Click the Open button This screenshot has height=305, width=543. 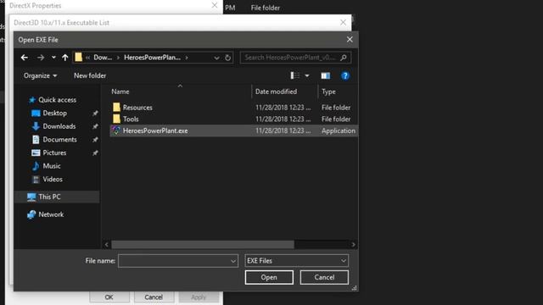pos(269,277)
